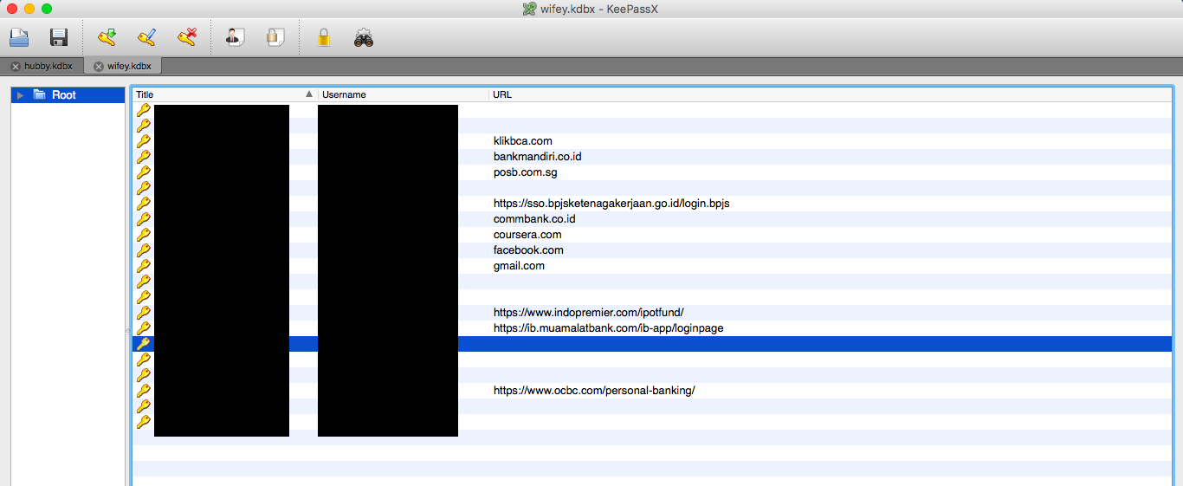Expand the Root group disclosure triangle
The image size is (1183, 486).
[x=21, y=95]
